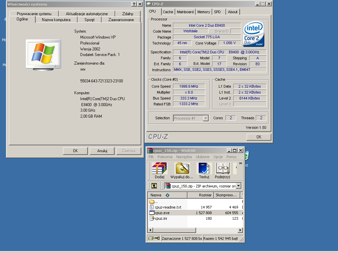Click the parent folder '..' icon

[x=152, y=202]
